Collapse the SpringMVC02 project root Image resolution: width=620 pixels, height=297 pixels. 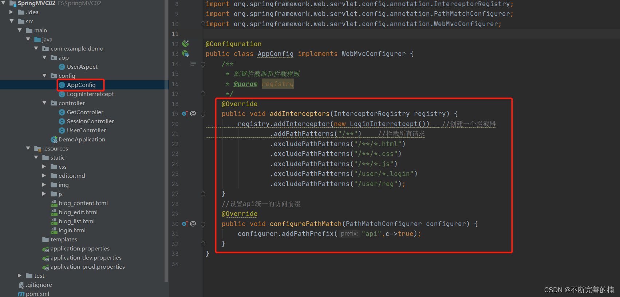click(3, 3)
